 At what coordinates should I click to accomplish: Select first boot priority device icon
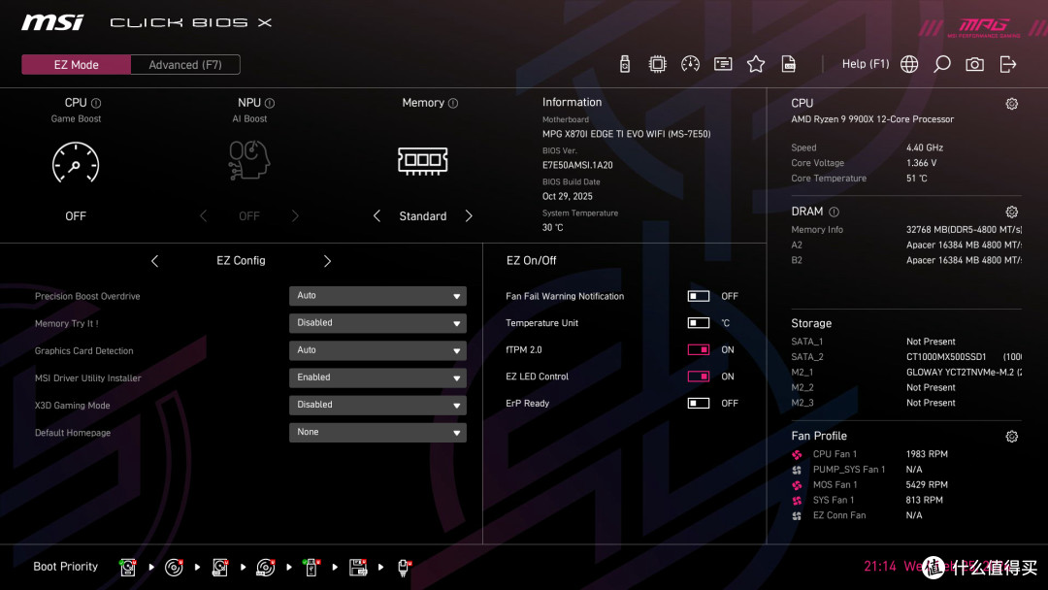(128, 568)
